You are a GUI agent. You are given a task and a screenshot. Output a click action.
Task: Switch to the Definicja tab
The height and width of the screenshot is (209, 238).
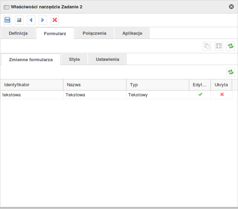pyautogui.click(x=18, y=33)
